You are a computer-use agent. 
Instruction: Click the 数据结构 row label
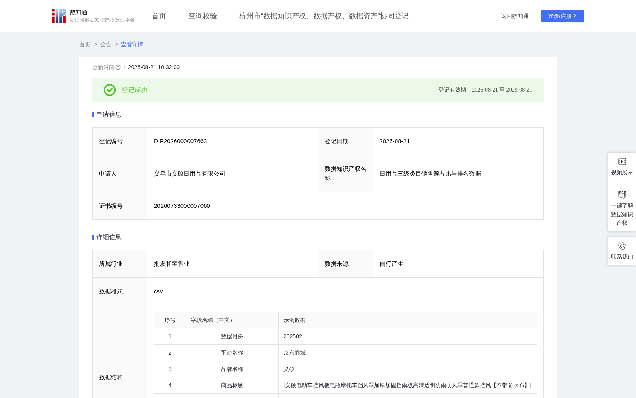(x=111, y=377)
